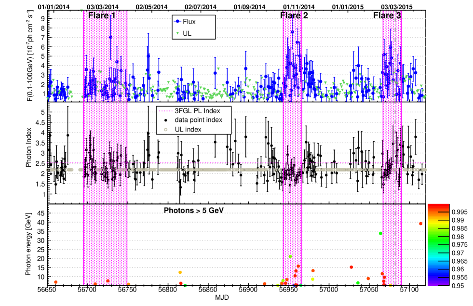
Task: Click the 57100 MJD tick label
Action: point(409,290)
